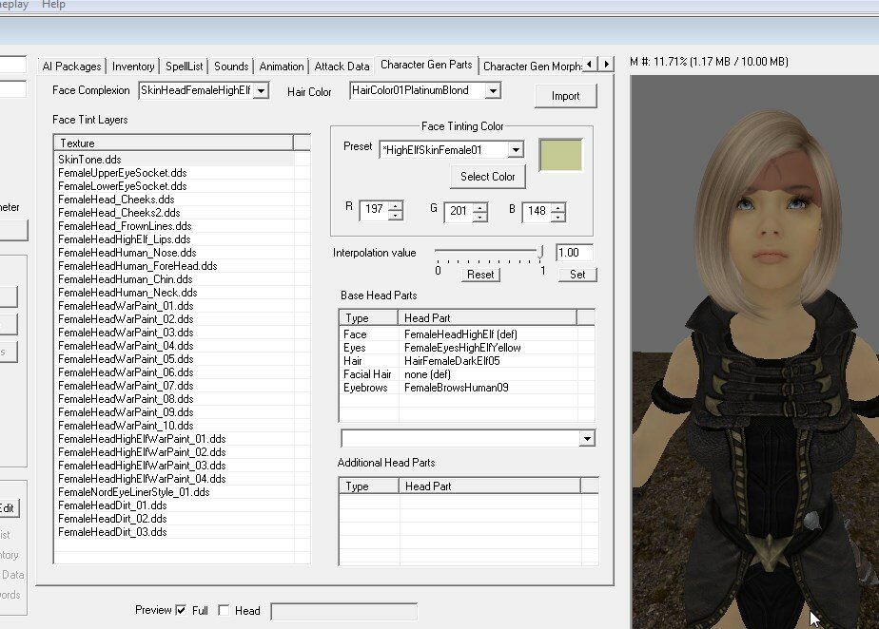Click the Texture column header
879x629 pixels.
[x=174, y=143]
